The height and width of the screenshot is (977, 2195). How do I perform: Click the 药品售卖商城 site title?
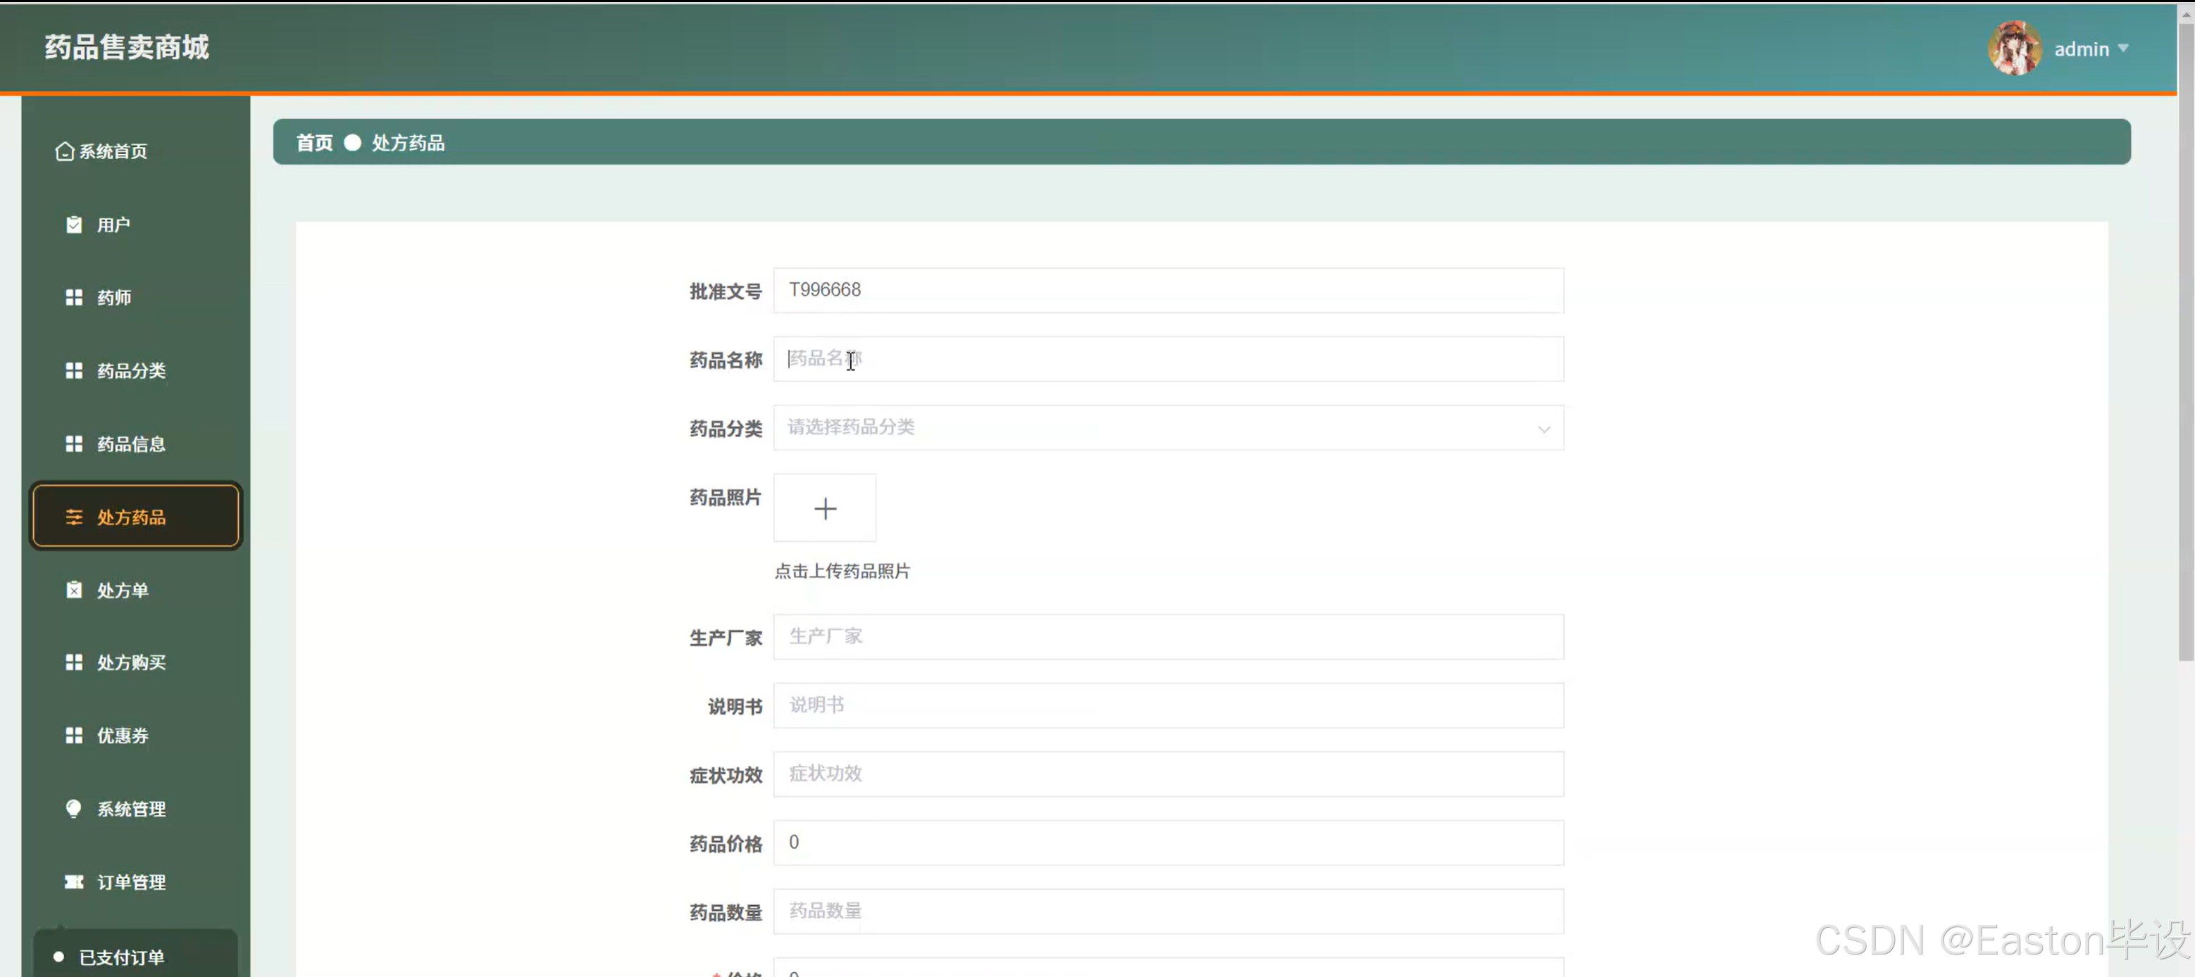pos(127,48)
